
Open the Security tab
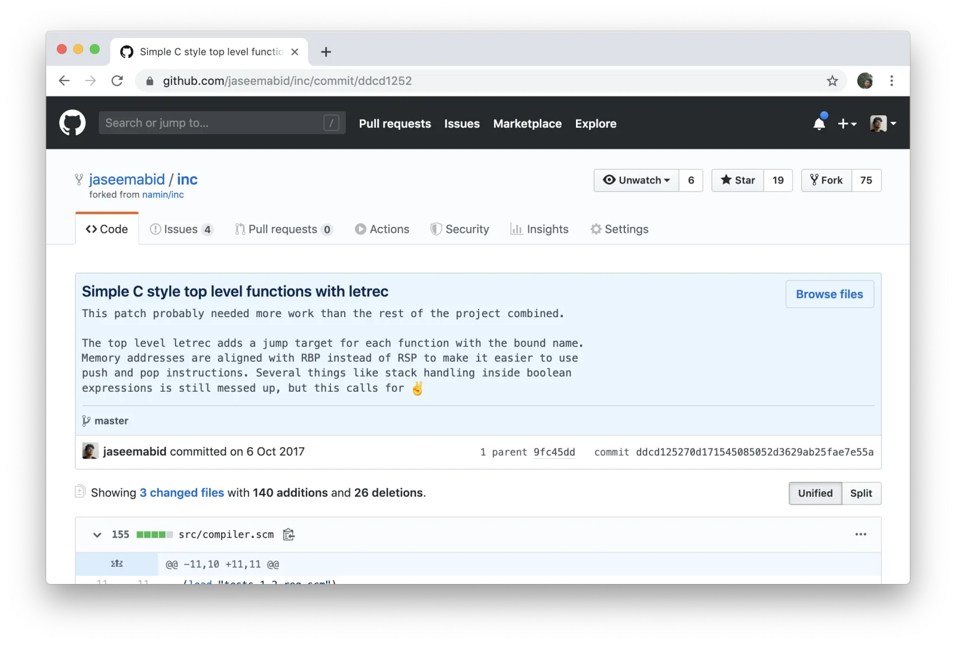[459, 229]
